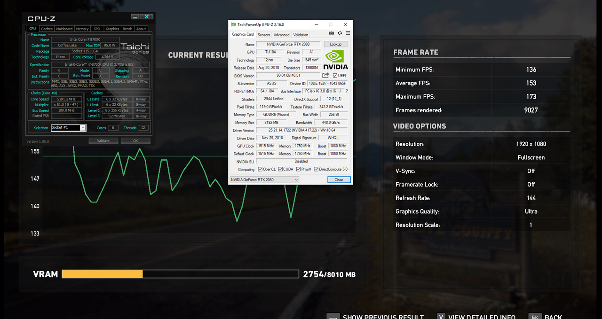This screenshot has height=319, width=602.
Task: Toggle the CUDA checkbox
Action: pyautogui.click(x=281, y=169)
